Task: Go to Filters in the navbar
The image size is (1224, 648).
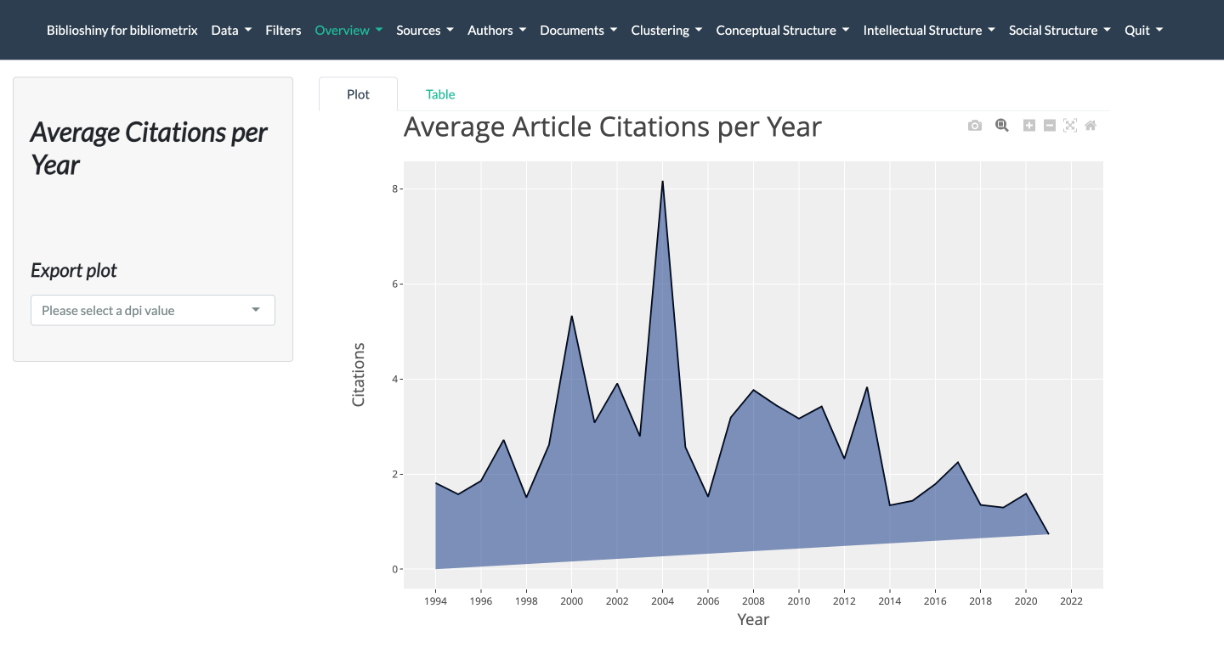Action: (283, 30)
